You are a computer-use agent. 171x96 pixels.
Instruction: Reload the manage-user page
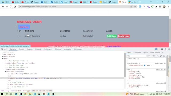tap(11, 6)
